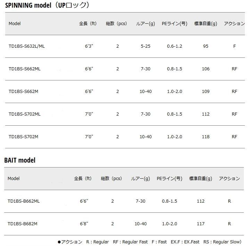Click the BAIT model heading
248x250 pixels.
point(20,160)
